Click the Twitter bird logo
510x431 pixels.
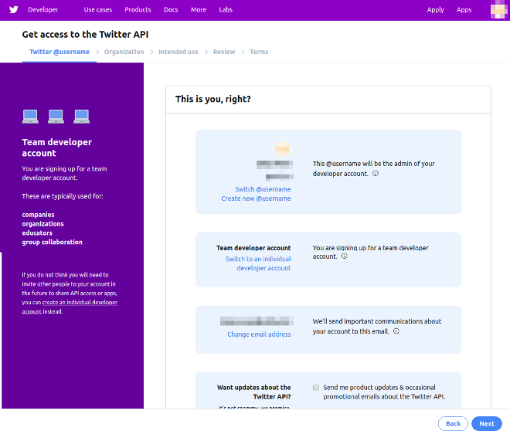(14, 10)
